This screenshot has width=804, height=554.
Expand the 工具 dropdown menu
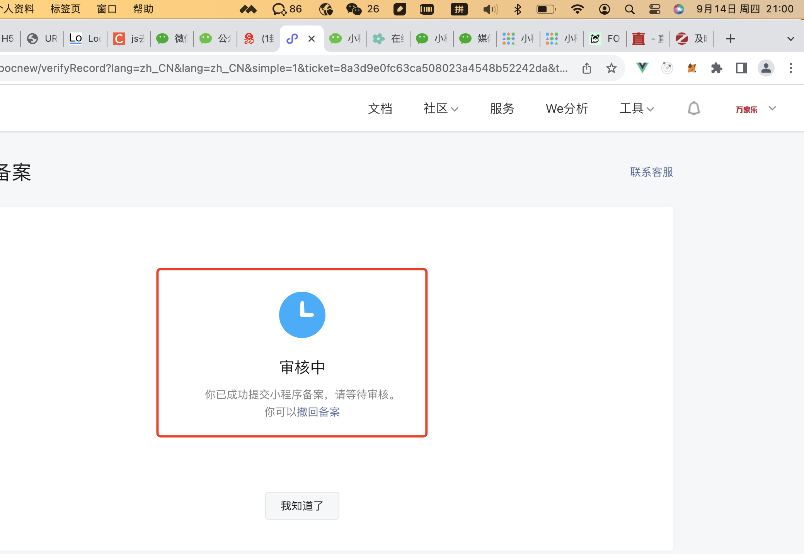point(636,109)
